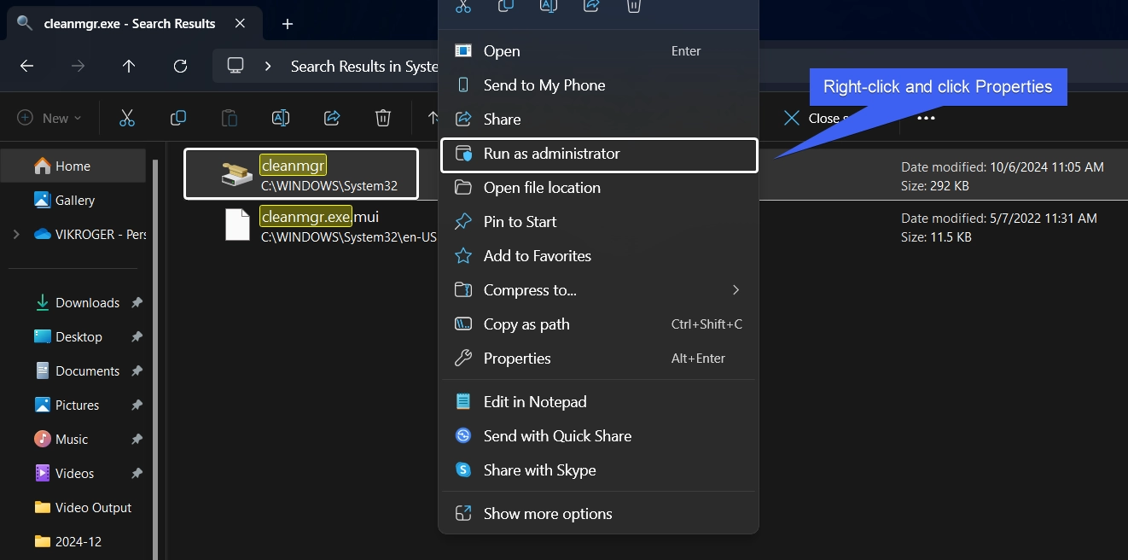Select Open in context menu
The width and height of the screenshot is (1128, 560).
tap(597, 51)
